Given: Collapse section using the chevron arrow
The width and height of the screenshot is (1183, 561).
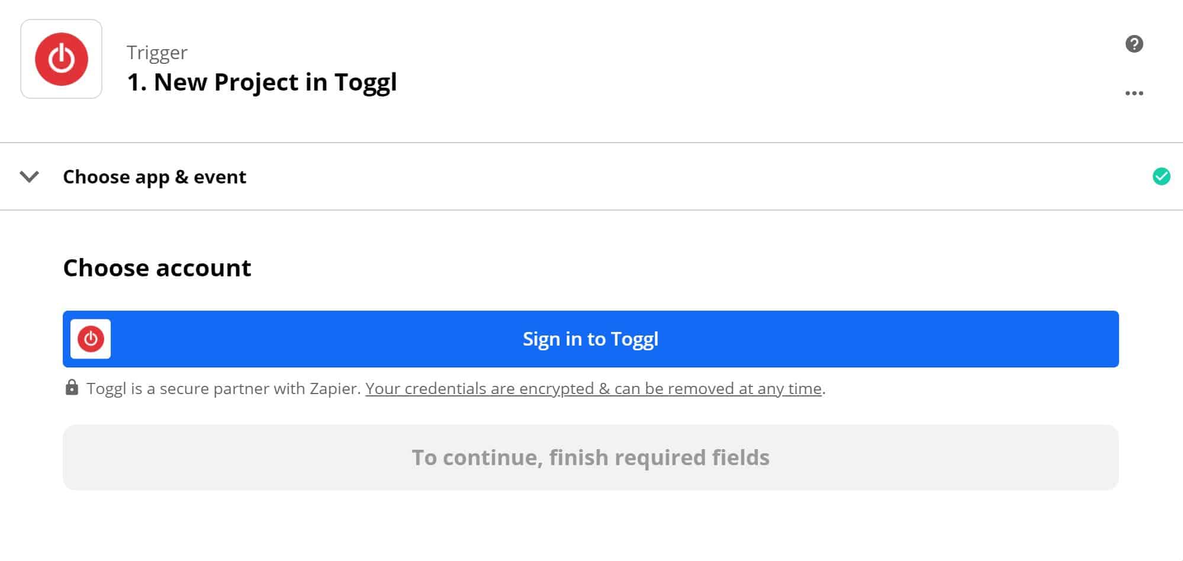Looking at the screenshot, I should tap(29, 176).
